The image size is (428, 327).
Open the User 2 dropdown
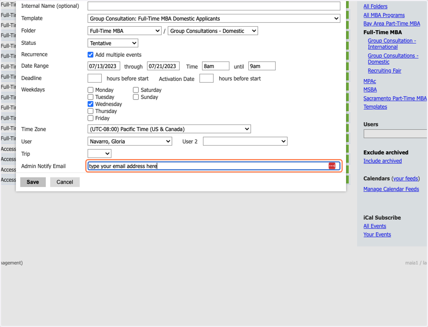click(x=245, y=142)
